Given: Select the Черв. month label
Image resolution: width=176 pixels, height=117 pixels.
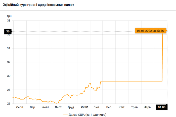Looking at the screenshot, I should pyautogui.click(x=148, y=107).
